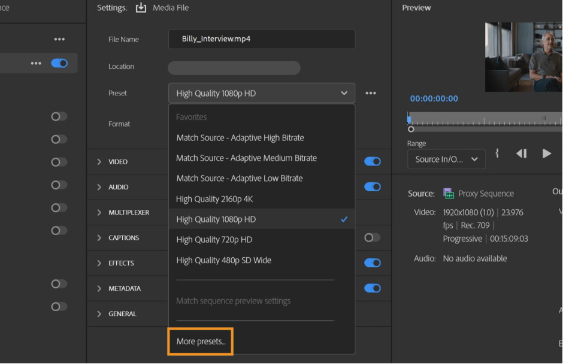563x364 pixels.
Task: Toggle the VIDEO section switch off
Action: tap(373, 161)
